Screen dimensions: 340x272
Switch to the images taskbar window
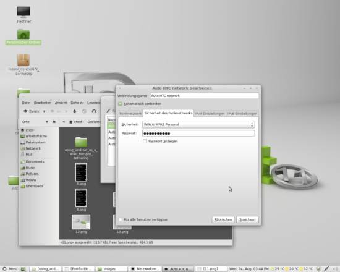(112, 269)
